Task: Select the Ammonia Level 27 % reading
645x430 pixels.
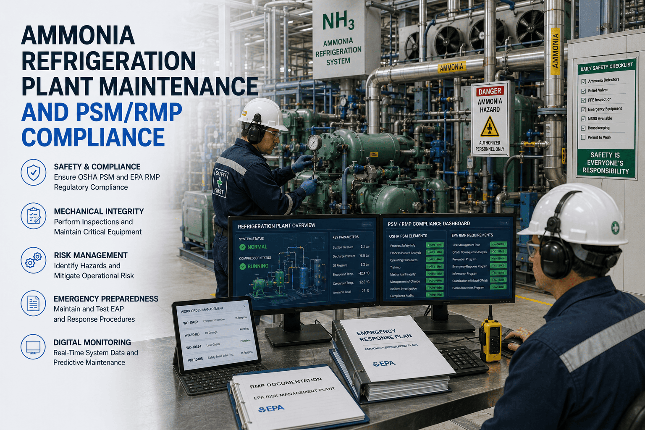Action: pyautogui.click(x=351, y=291)
